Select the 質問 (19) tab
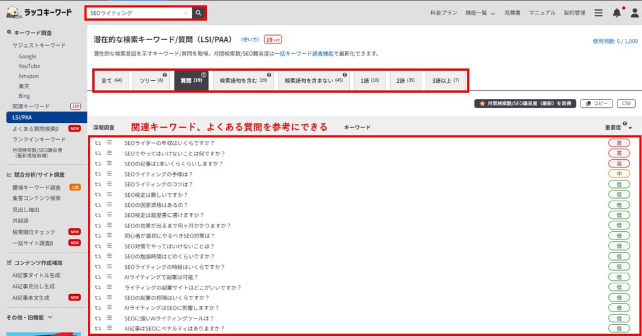This screenshot has width=642, height=336. pos(191,81)
